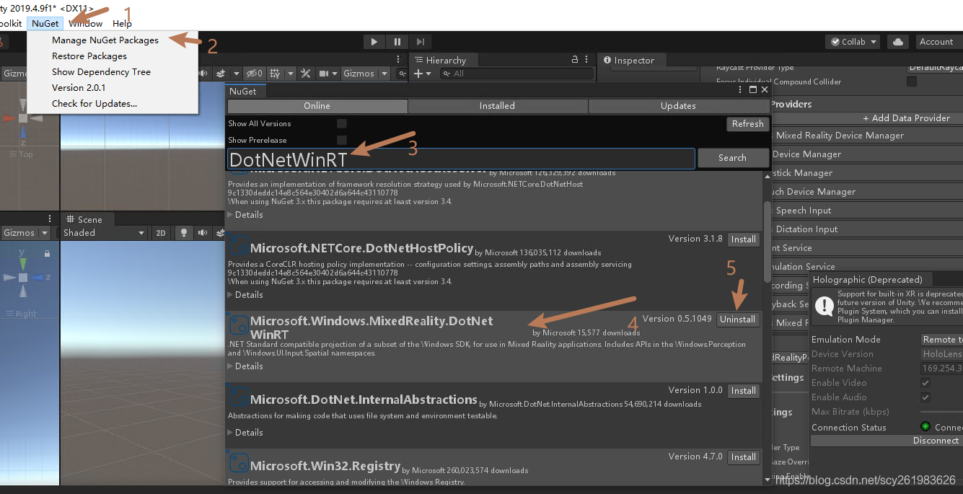Toggle audio icon beside the light bulb
The width and height of the screenshot is (963, 494).
click(x=202, y=233)
